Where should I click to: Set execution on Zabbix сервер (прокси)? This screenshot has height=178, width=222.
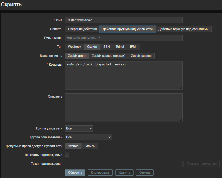108,56
